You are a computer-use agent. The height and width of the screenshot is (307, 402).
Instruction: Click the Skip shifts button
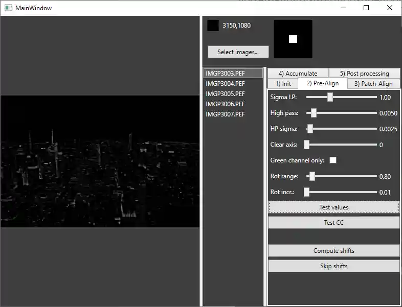tap(333, 266)
